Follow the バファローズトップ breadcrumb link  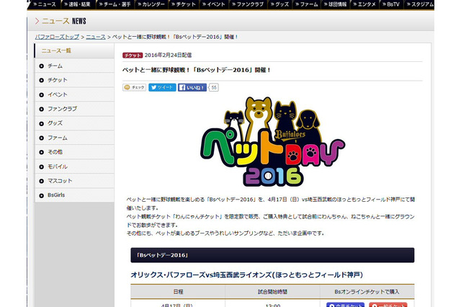pos(57,37)
